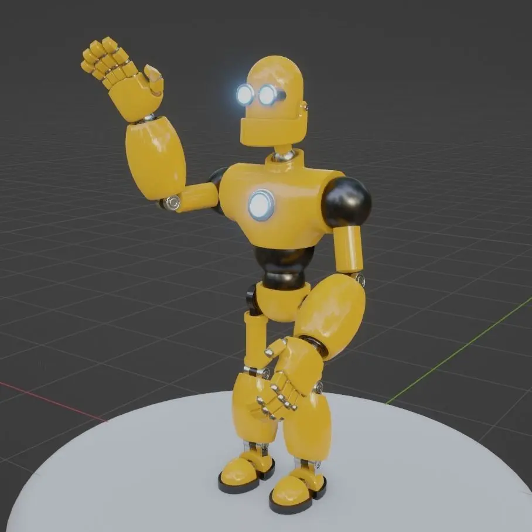This screenshot has width=532, height=532.
Task: Click the glowing chest light on torso
Action: click(x=261, y=205)
